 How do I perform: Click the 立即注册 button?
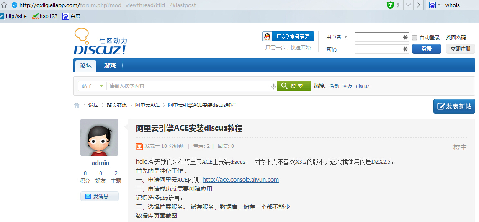(460, 49)
